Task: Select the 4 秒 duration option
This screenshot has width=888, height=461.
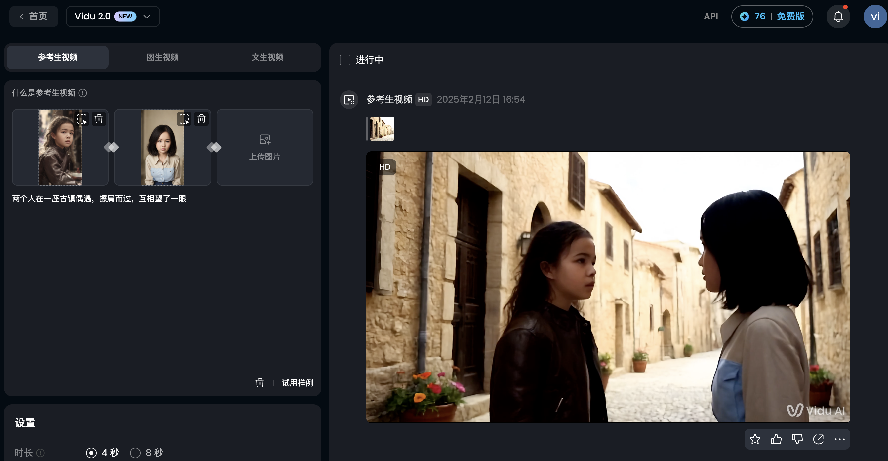Action: [91, 453]
